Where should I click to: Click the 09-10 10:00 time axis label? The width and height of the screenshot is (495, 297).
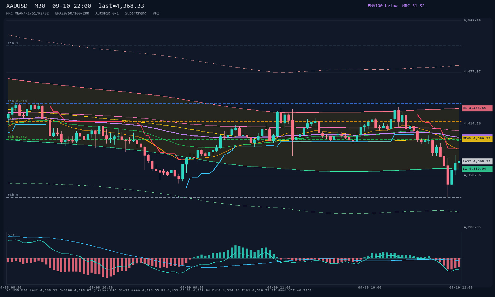[370, 287]
